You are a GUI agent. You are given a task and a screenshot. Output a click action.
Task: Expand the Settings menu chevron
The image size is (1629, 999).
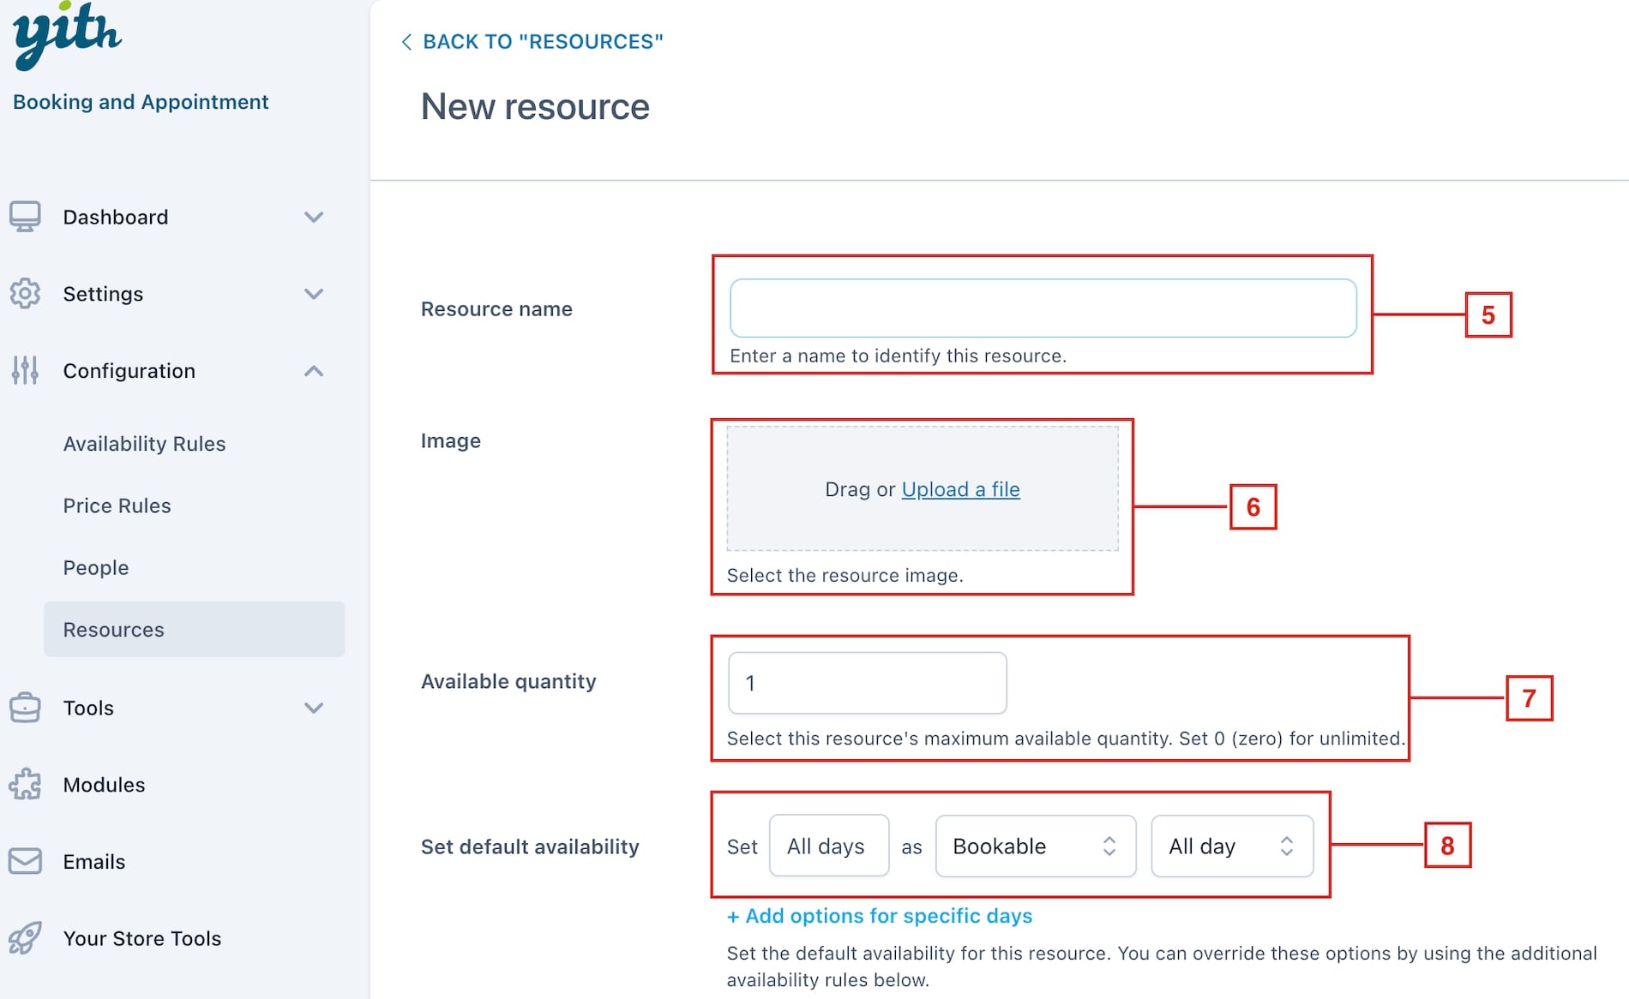click(x=314, y=294)
